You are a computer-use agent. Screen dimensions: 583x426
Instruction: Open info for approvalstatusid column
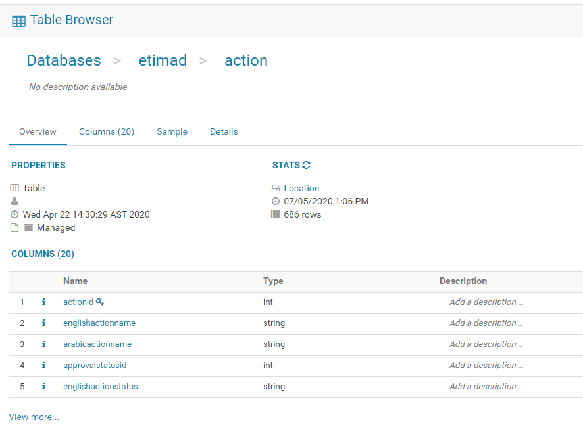[x=43, y=366]
